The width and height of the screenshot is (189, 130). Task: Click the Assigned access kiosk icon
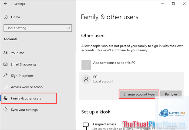point(86,126)
